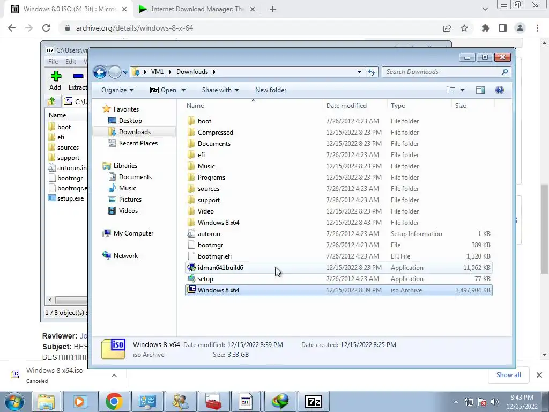Screen dimensions: 549x412
Task: Open the Chrome three-dot menu
Action: (x=537, y=28)
